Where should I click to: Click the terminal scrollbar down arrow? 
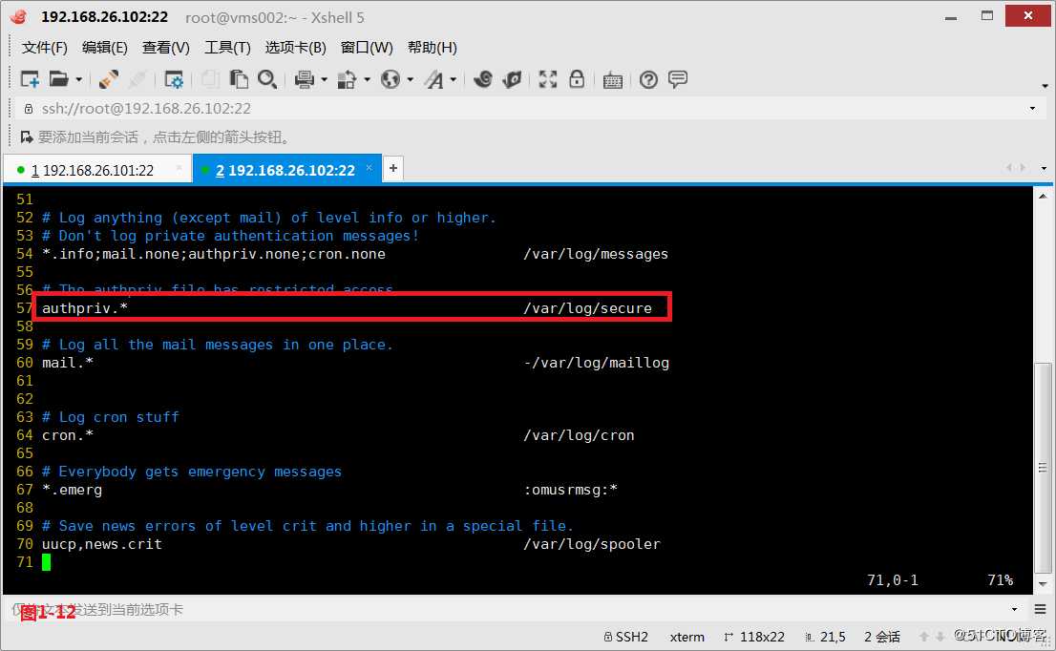1043,583
